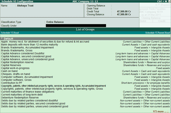Screen dimensions: 171x113
Task: Select Debts due by related parties considered doubtful
Action: click(30, 101)
